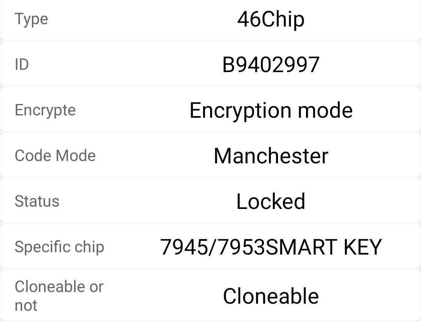The height and width of the screenshot is (322, 421).
Task: Select the Specific chip label
Action: coord(59,247)
